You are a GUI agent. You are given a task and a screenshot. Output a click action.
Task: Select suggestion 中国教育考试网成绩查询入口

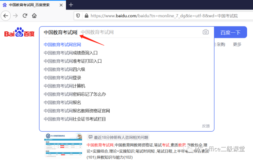(x=71, y=53)
